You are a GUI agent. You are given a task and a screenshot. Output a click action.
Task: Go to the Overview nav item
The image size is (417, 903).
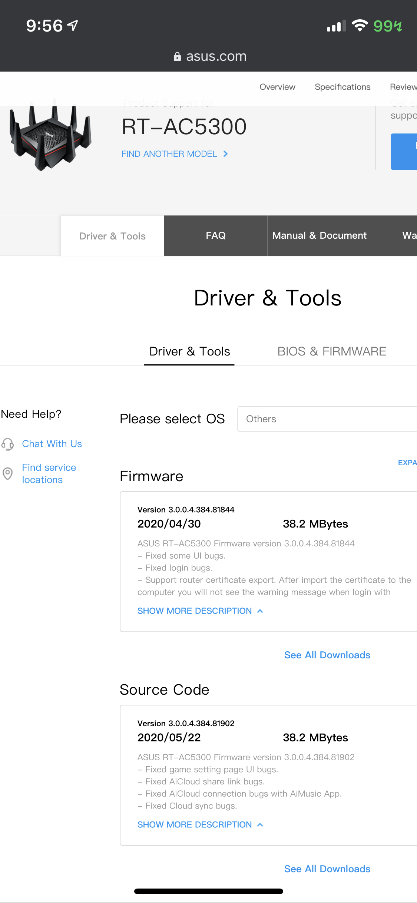tap(277, 87)
